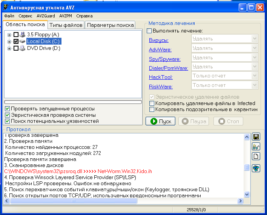
Task: Open the RiskWare link
Action: [x=161, y=87]
